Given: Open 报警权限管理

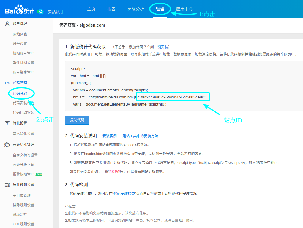Looking at the screenshot, I should pyautogui.click(x=23, y=174).
